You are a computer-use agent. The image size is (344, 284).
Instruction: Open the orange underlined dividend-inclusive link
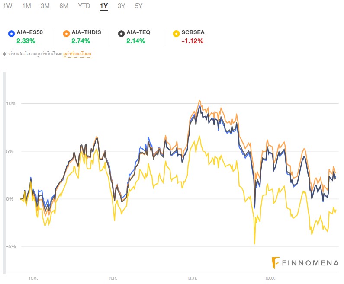pos(77,54)
